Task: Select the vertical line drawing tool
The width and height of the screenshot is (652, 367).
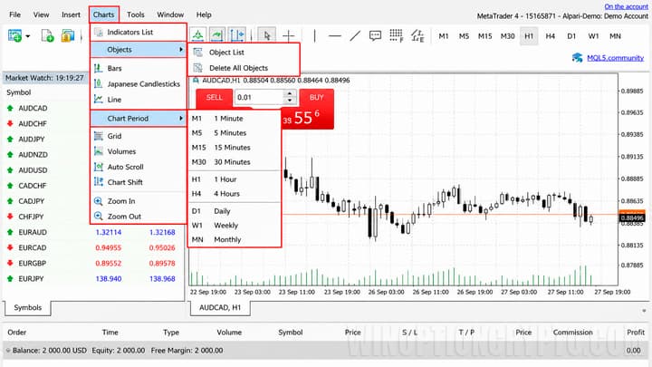Action: point(315,35)
